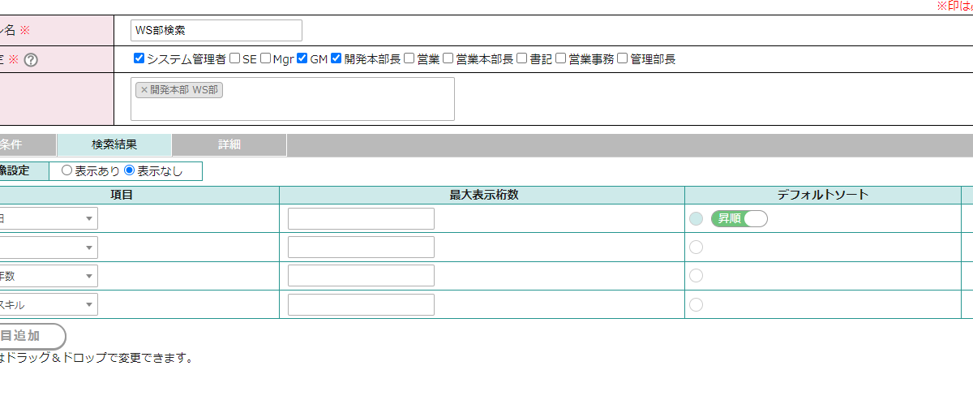Tick the 営業本部長 checkbox
973x396 pixels.
tap(448, 58)
